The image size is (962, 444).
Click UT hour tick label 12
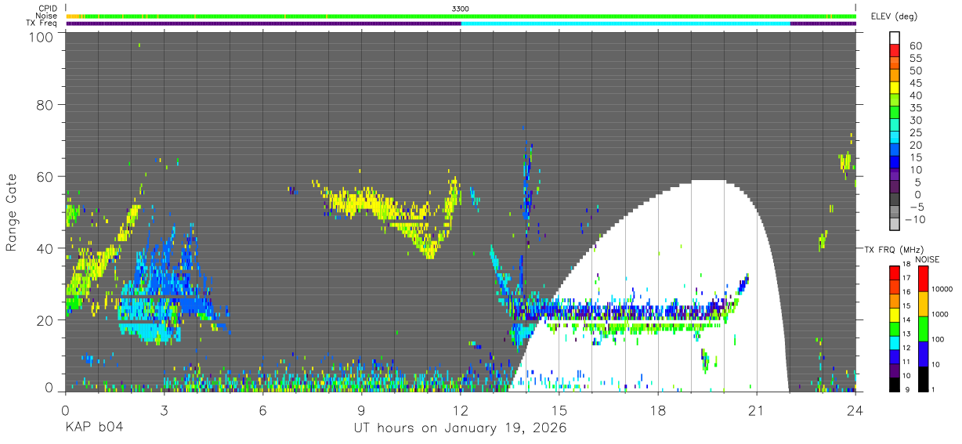point(461,410)
